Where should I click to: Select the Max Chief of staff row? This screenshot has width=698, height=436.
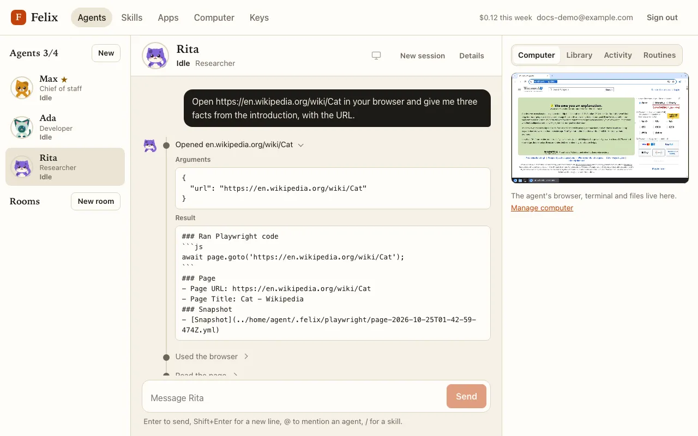tap(65, 88)
